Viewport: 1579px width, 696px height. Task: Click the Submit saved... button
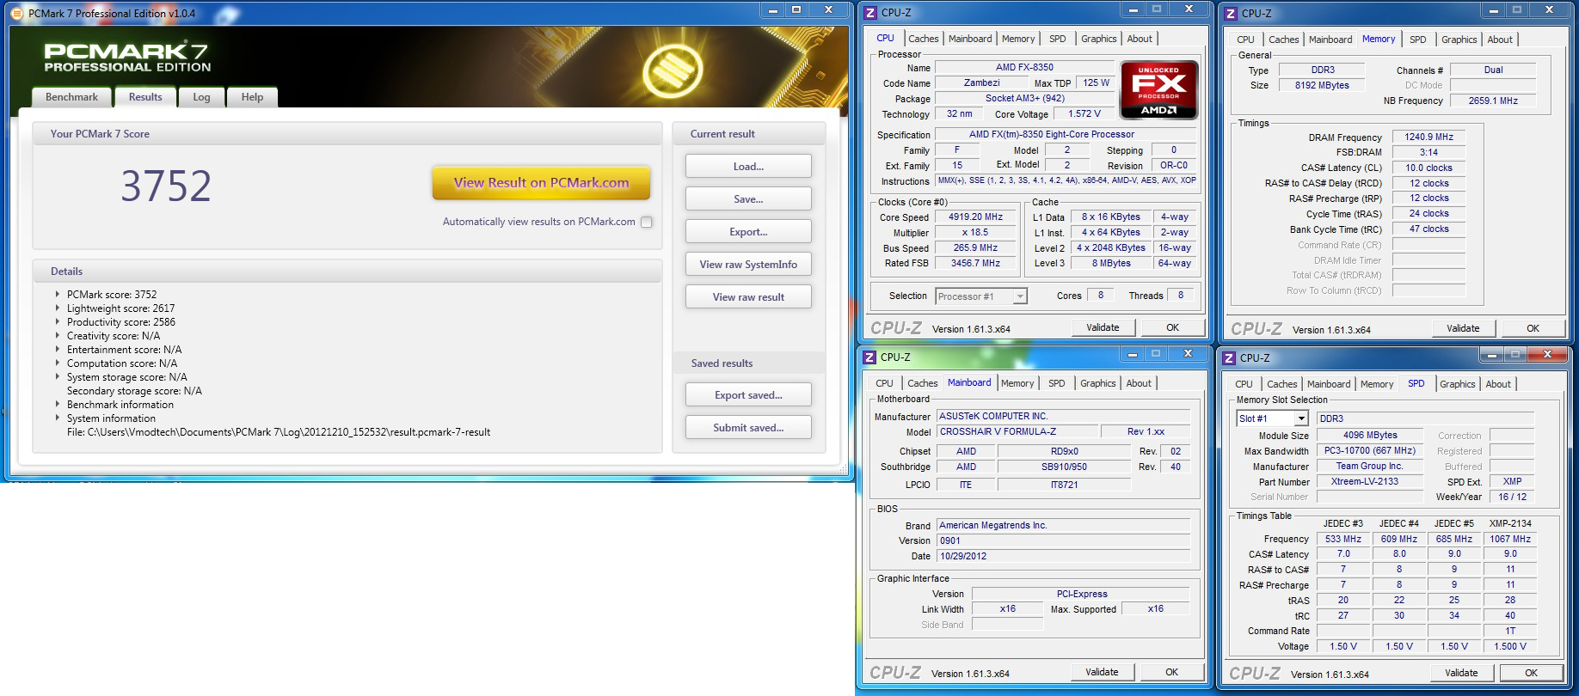[x=748, y=428]
